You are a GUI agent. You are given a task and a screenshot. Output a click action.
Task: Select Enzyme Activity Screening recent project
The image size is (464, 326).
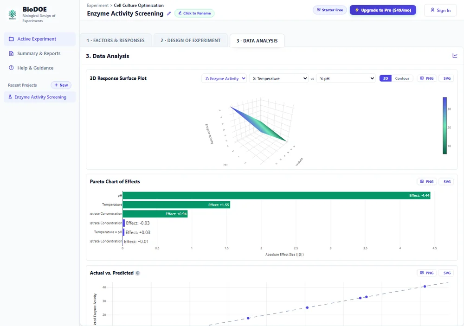coord(39,97)
